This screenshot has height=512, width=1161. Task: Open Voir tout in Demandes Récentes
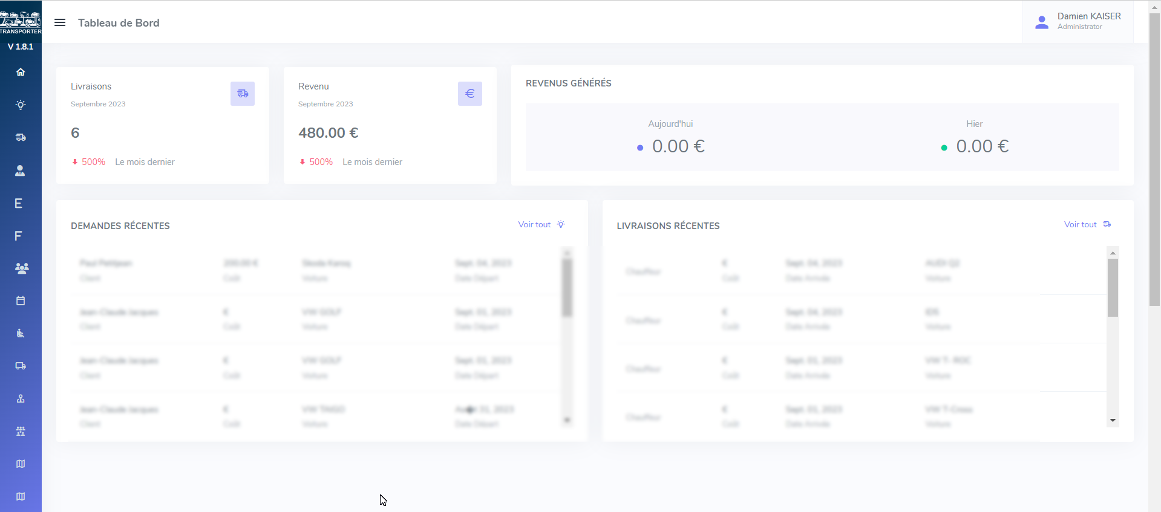[534, 224]
